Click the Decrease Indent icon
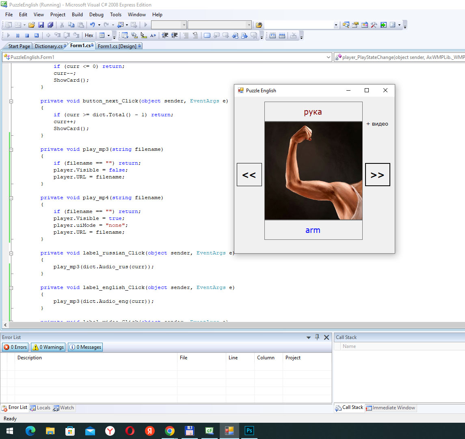 point(165,35)
